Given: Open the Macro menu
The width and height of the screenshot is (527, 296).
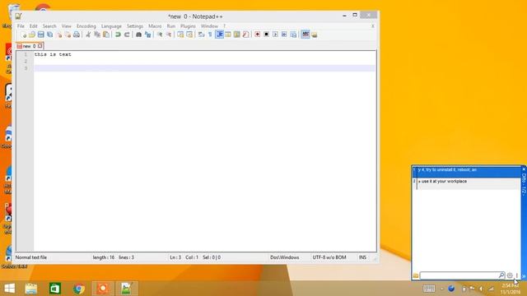Looking at the screenshot, I should [x=155, y=26].
